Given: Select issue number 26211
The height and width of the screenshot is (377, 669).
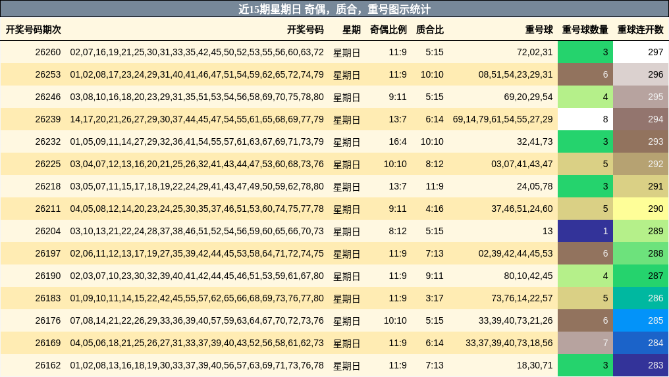Looking at the screenshot, I should [48, 209].
